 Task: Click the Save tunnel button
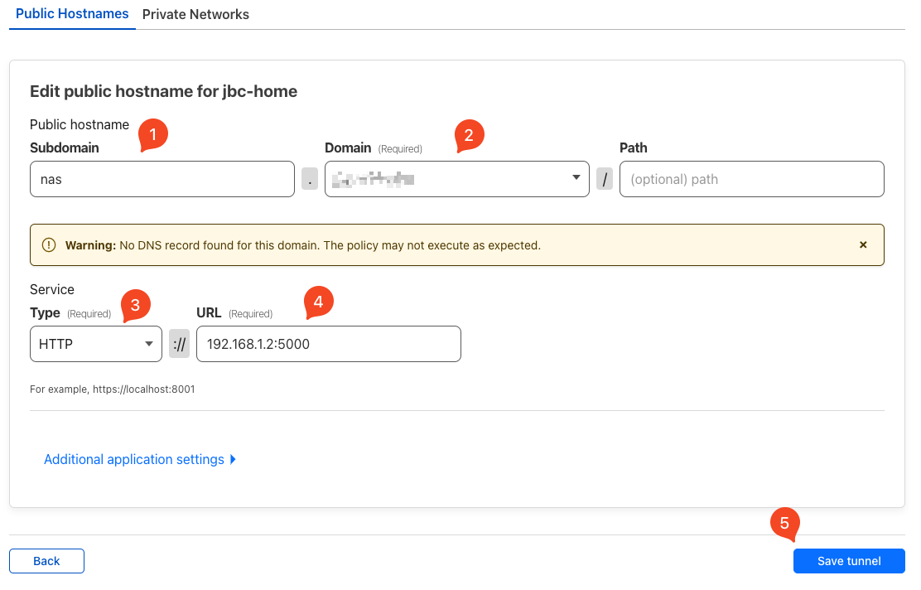848,561
